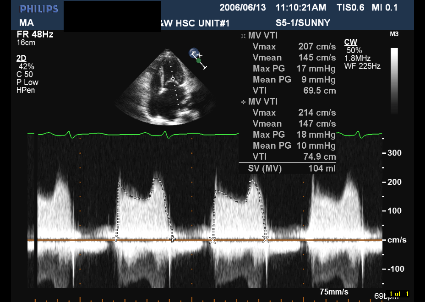Click the grayscale map bar under M3
The image size is (425, 302).
click(394, 81)
